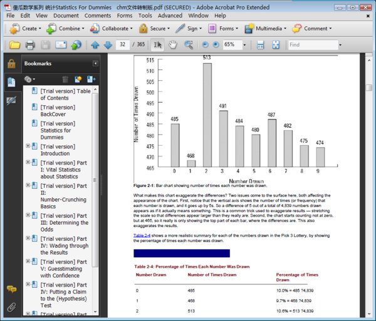This screenshot has width=376, height=321.
Task: Follow the Table 2-4 link
Action: [x=142, y=235]
